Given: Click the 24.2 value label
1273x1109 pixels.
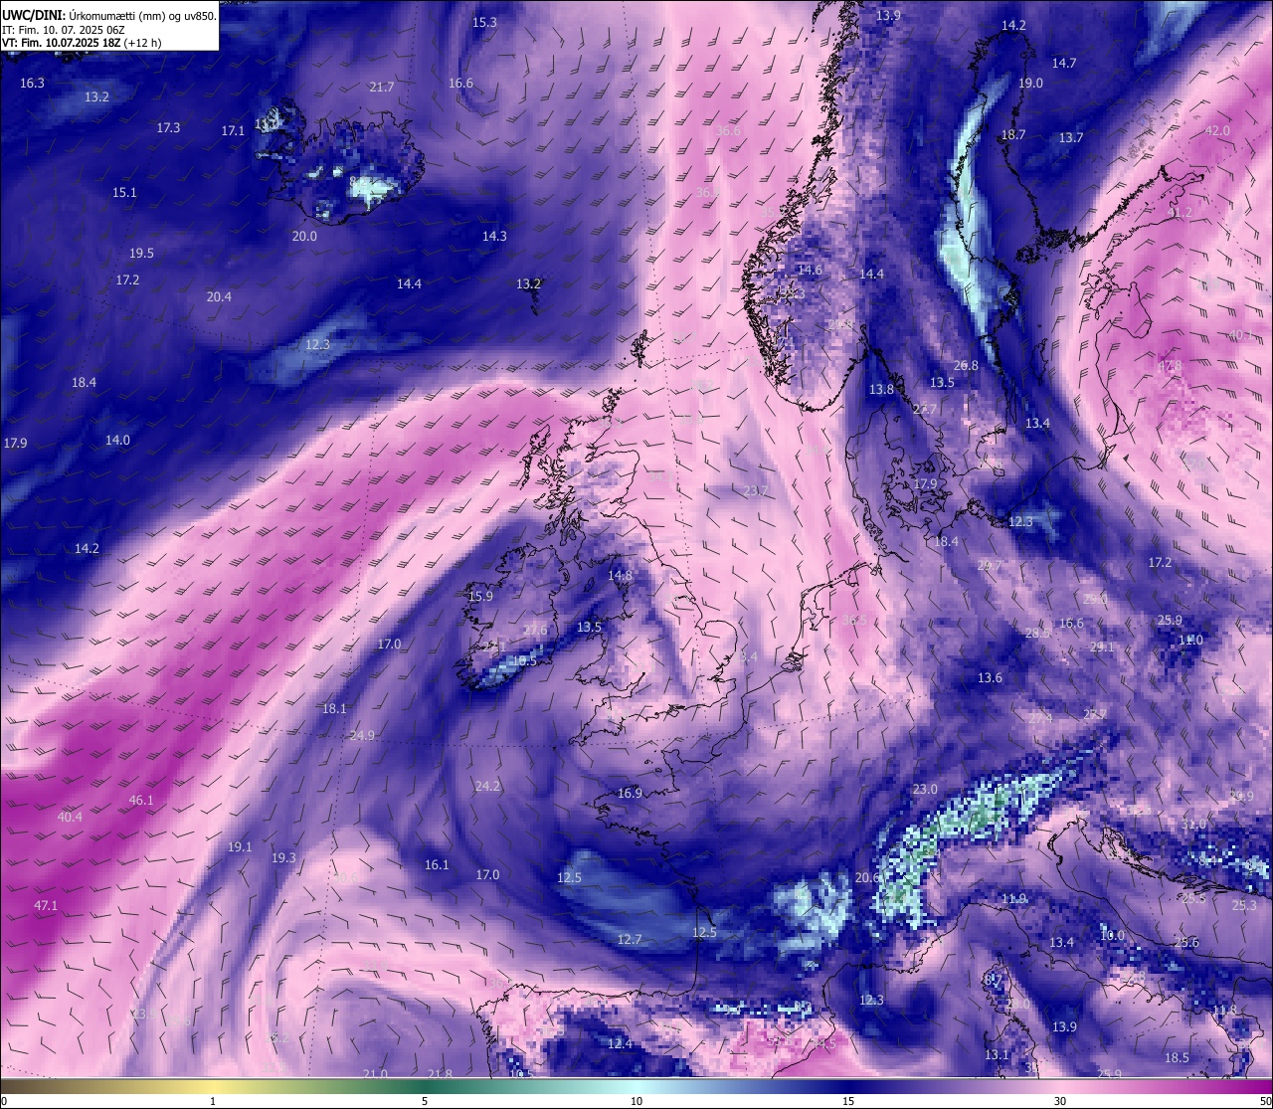Looking at the screenshot, I should pos(487,787).
